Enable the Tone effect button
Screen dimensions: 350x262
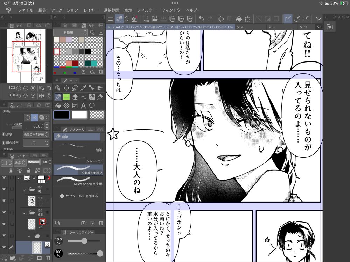(34, 117)
